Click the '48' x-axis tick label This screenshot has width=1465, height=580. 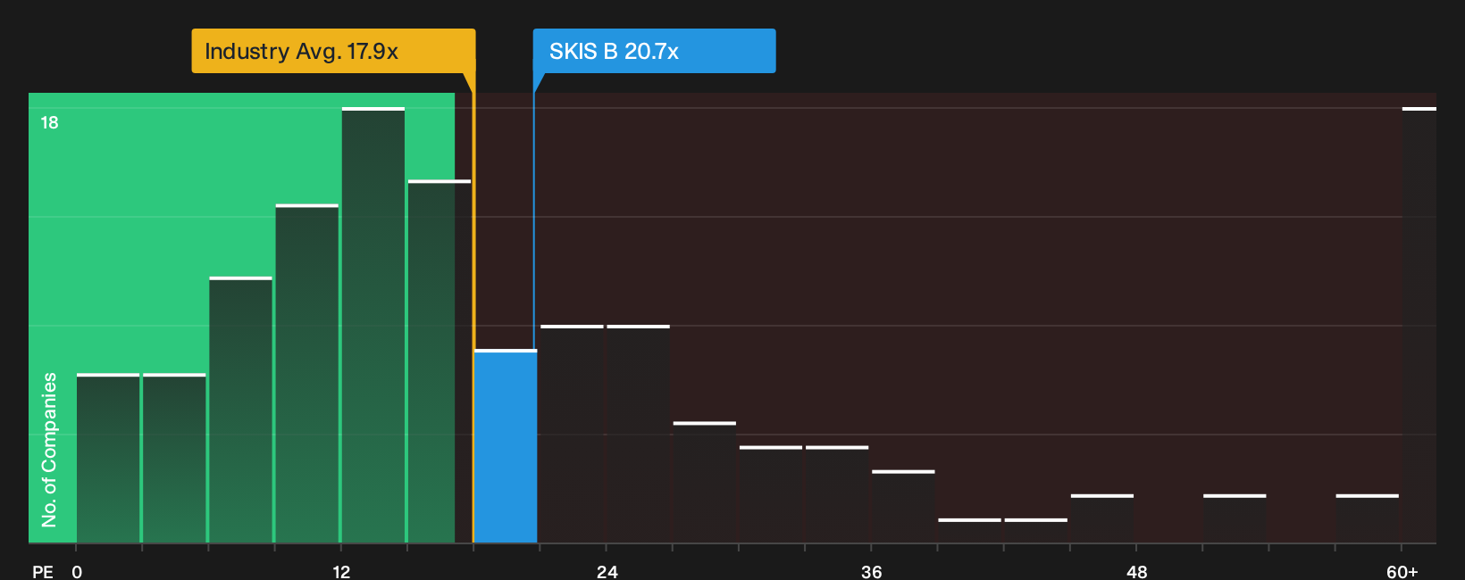click(1136, 571)
